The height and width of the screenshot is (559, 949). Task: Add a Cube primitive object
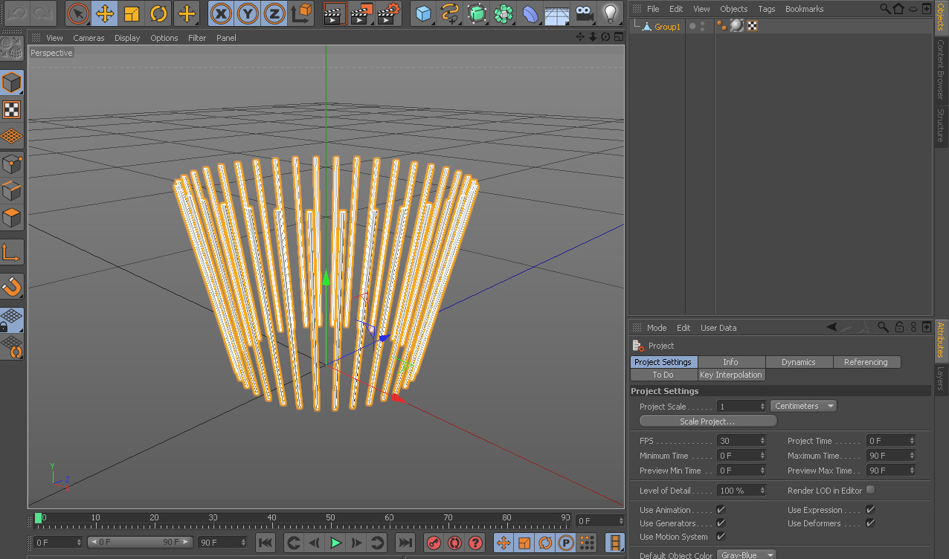coord(423,13)
